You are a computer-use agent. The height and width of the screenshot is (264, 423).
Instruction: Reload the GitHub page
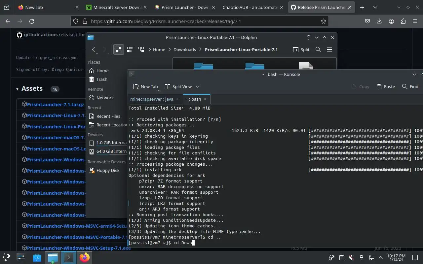tap(32, 21)
